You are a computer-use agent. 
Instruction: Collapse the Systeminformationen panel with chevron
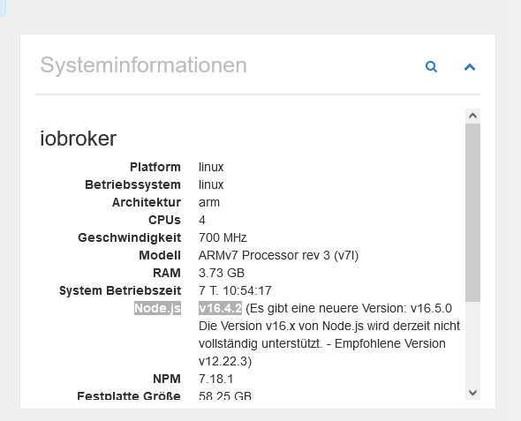tap(470, 67)
